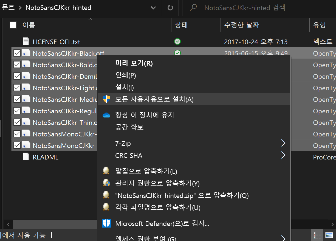336x241 pixels.
Task: Click the NotoSansCJKkr-Regular font file icon
Action: 26,111
